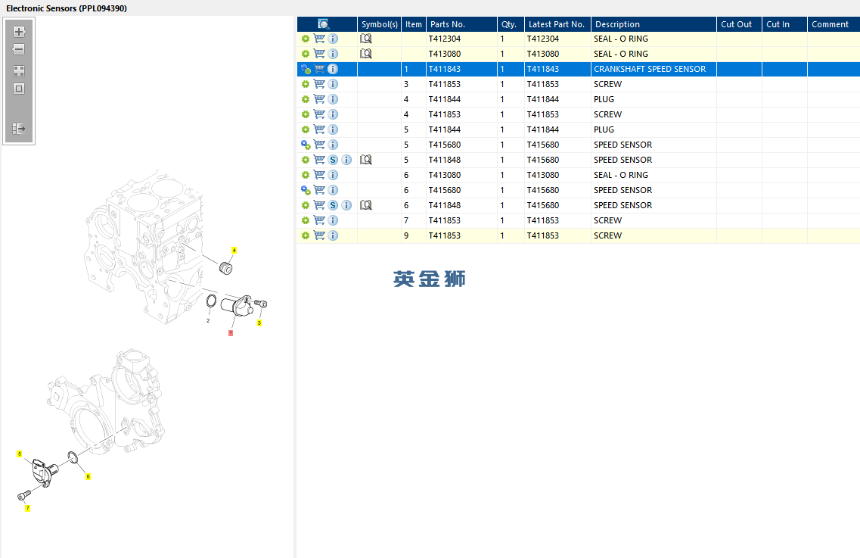
Task: Fit diagram to single full view
Action: click(x=19, y=89)
